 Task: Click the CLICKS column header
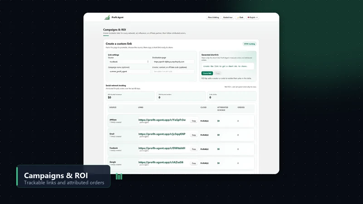tap(203, 107)
